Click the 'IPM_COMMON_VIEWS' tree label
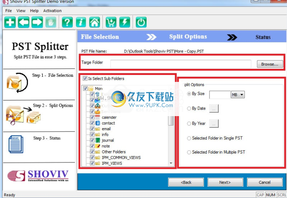287x198 pixels. tap(121, 158)
